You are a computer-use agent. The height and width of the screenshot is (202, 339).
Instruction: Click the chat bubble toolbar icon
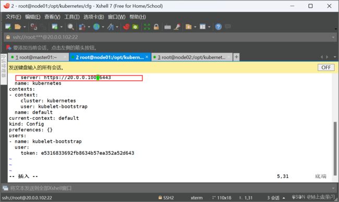(x=228, y=27)
